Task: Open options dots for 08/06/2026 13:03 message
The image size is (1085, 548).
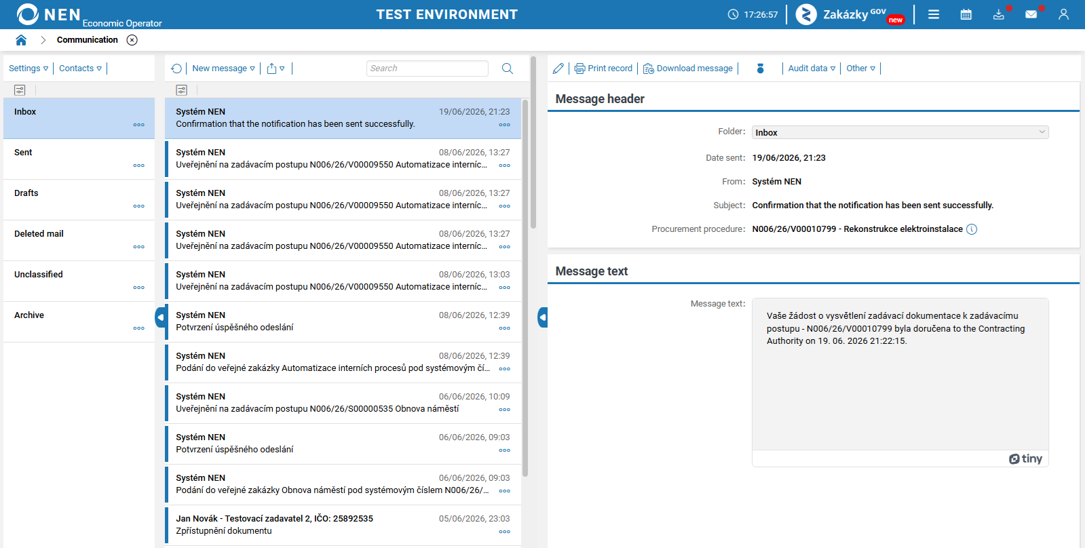Action: 505,288
